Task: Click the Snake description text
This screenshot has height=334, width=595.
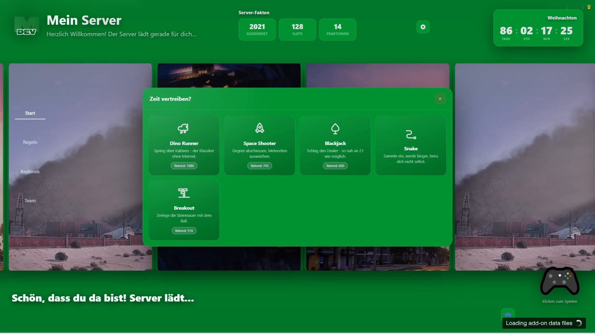Action: point(411,159)
